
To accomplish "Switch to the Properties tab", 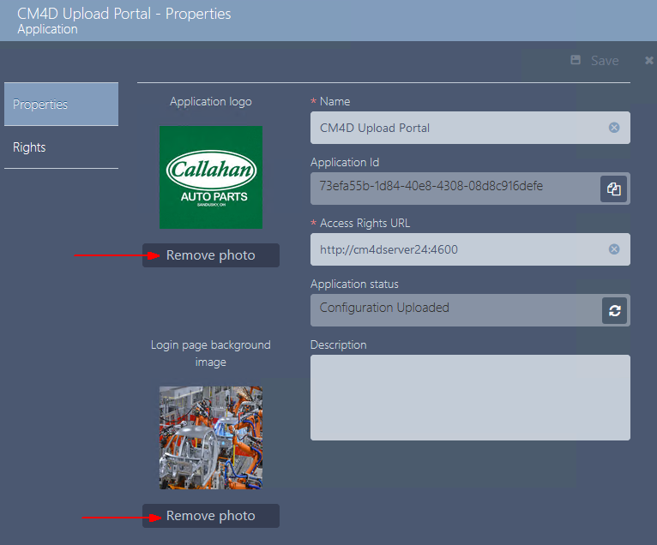I will (61, 105).
